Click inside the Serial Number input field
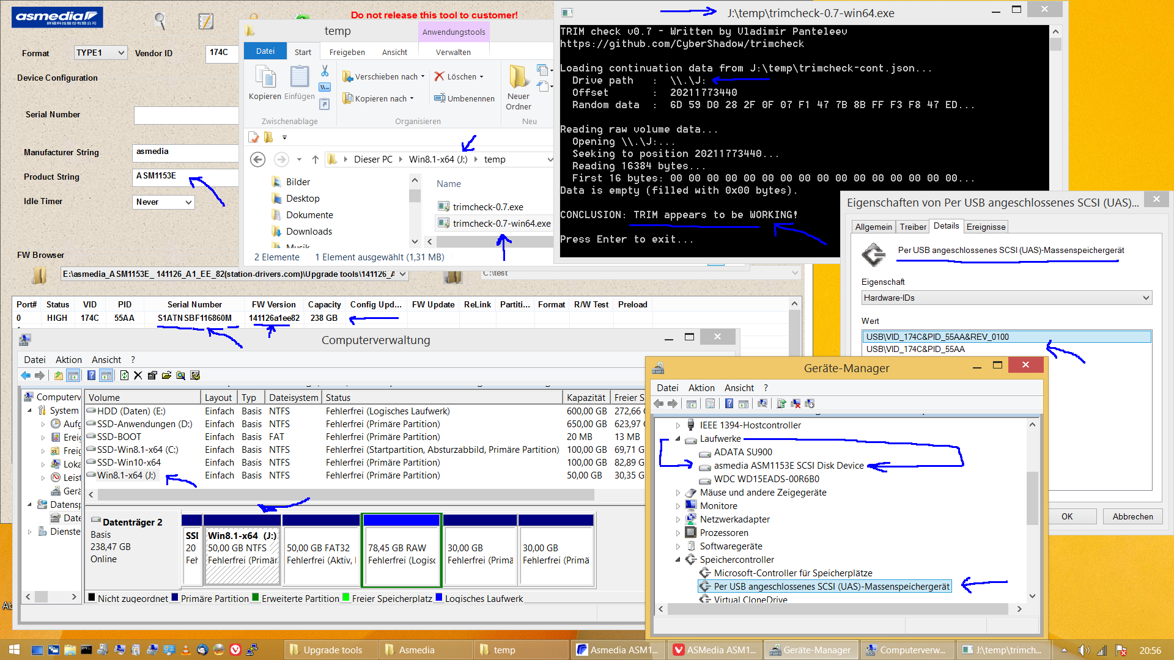This screenshot has width=1174, height=660. click(186, 115)
